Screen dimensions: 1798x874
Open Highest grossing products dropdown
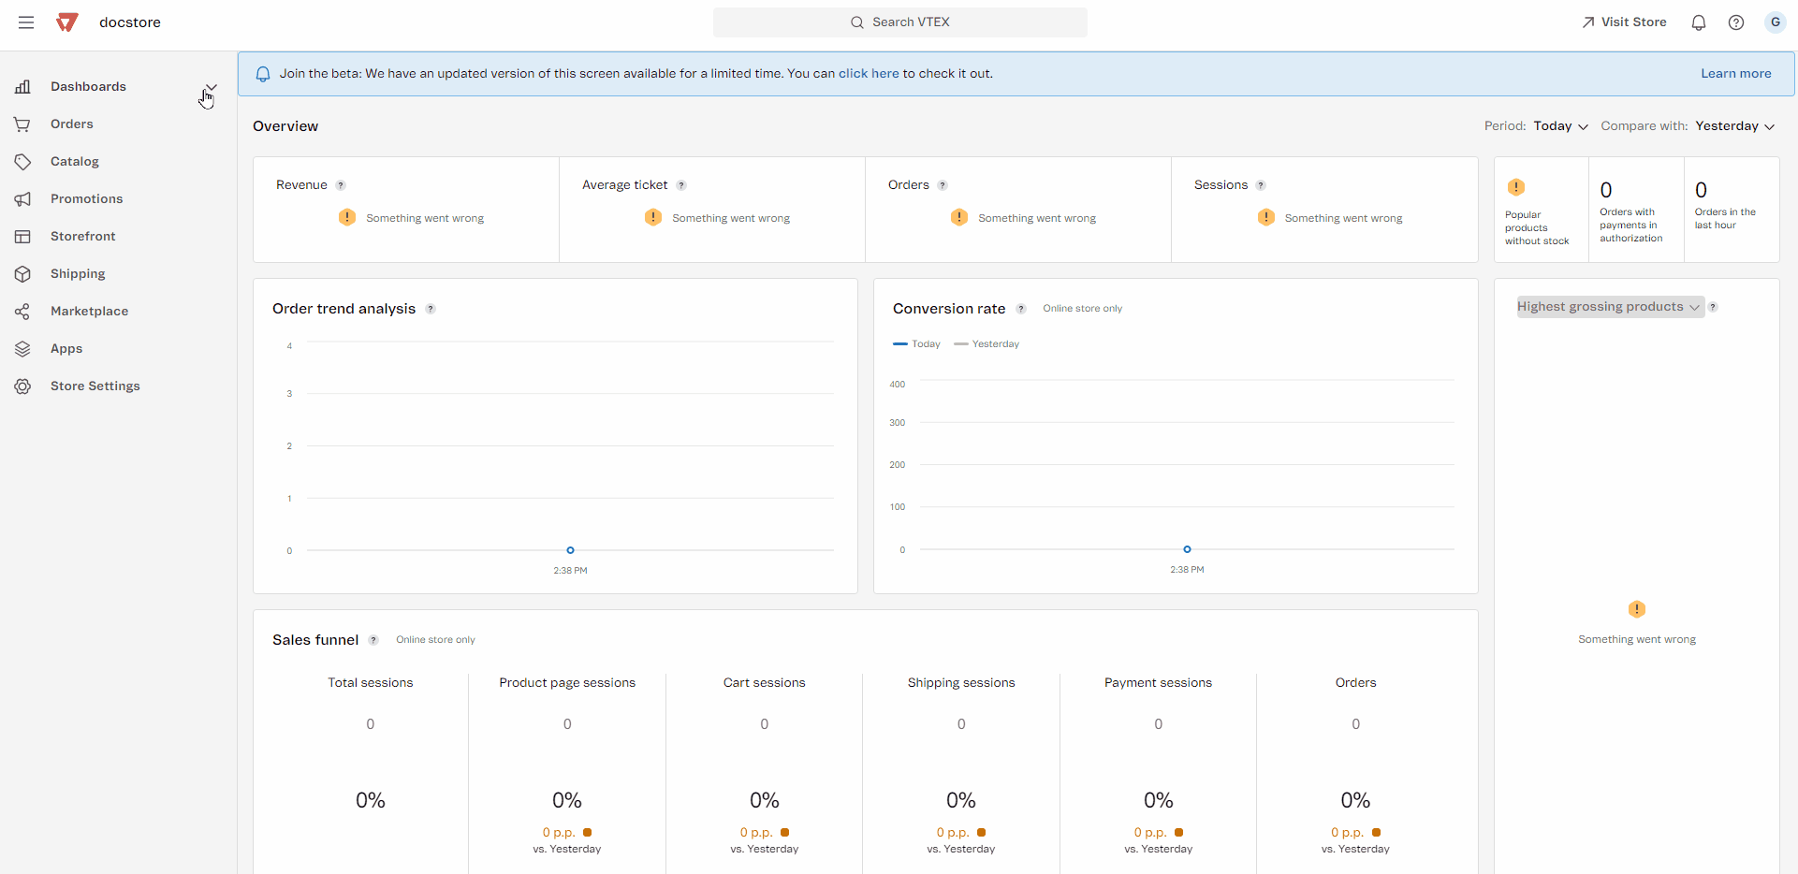coord(1608,307)
